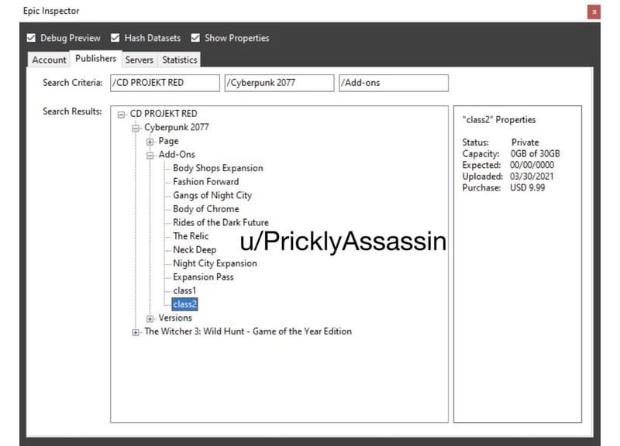The image size is (620, 446).
Task: Click the Capacity value 0GB of 30GB
Action: coord(535,153)
